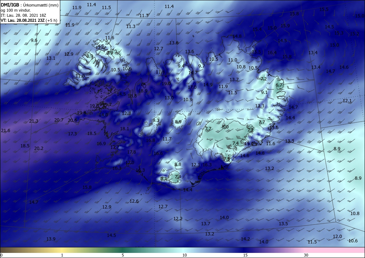365x258 pixels.
Task: Click the color scale tick label 1
Action: [x=62, y=255]
